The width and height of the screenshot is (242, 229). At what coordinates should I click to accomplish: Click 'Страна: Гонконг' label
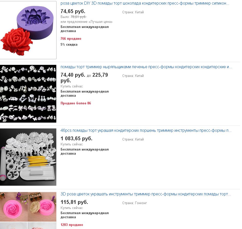pos(134,203)
